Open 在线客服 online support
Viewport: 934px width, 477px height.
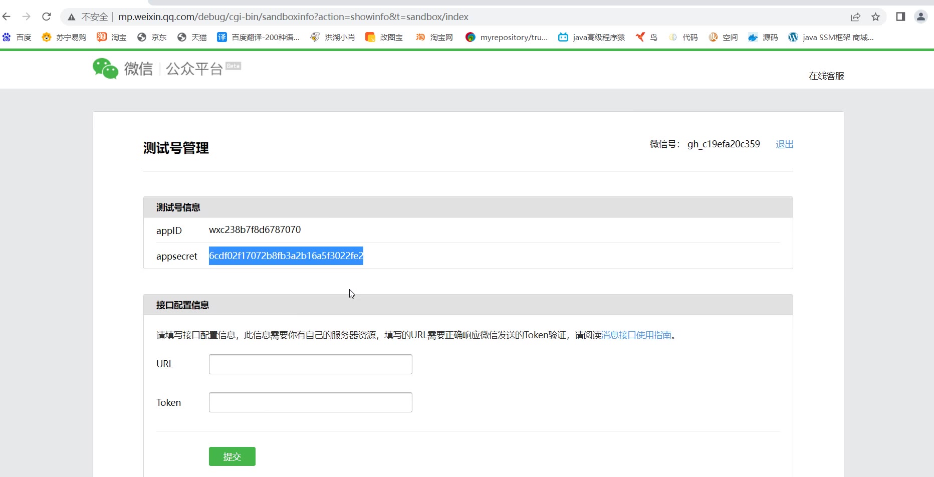click(826, 76)
